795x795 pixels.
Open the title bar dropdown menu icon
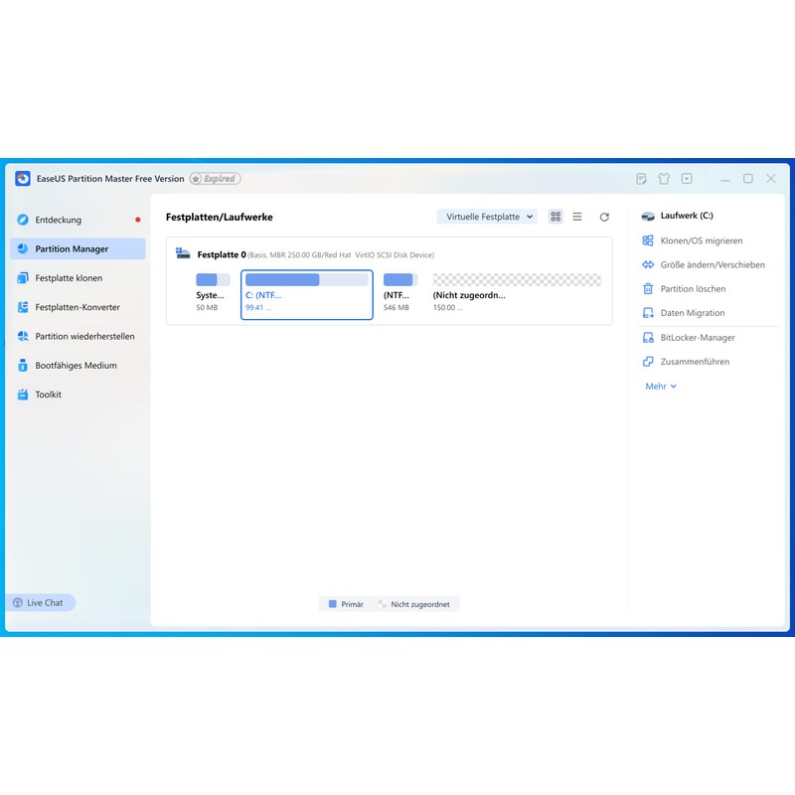pyautogui.click(x=687, y=179)
